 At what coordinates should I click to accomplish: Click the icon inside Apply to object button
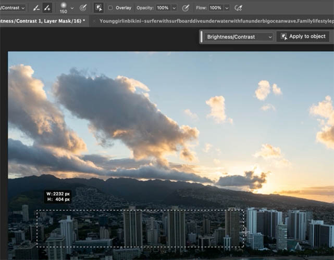284,36
